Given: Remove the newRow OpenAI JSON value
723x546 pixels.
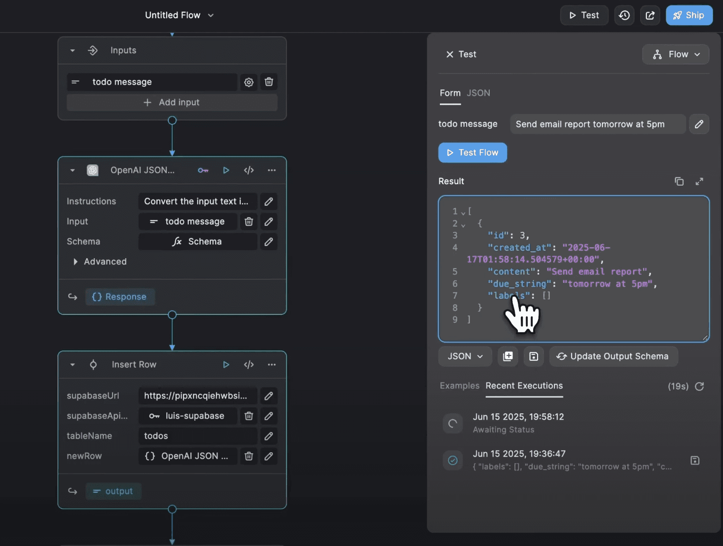Looking at the screenshot, I should [249, 456].
